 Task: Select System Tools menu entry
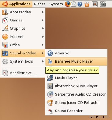point(23,61)
